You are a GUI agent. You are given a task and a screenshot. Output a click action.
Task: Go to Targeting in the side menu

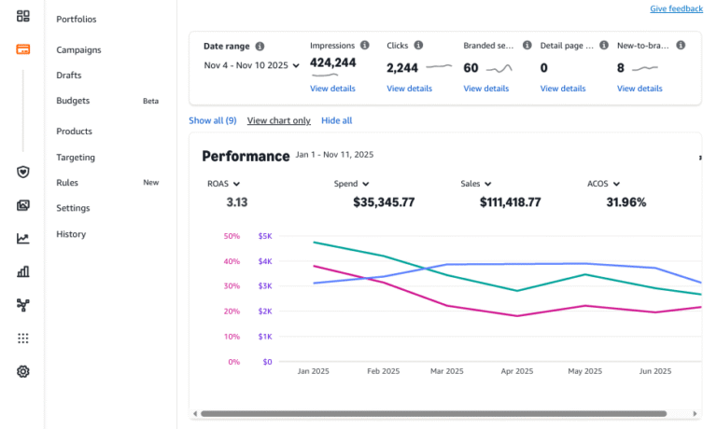coord(76,158)
